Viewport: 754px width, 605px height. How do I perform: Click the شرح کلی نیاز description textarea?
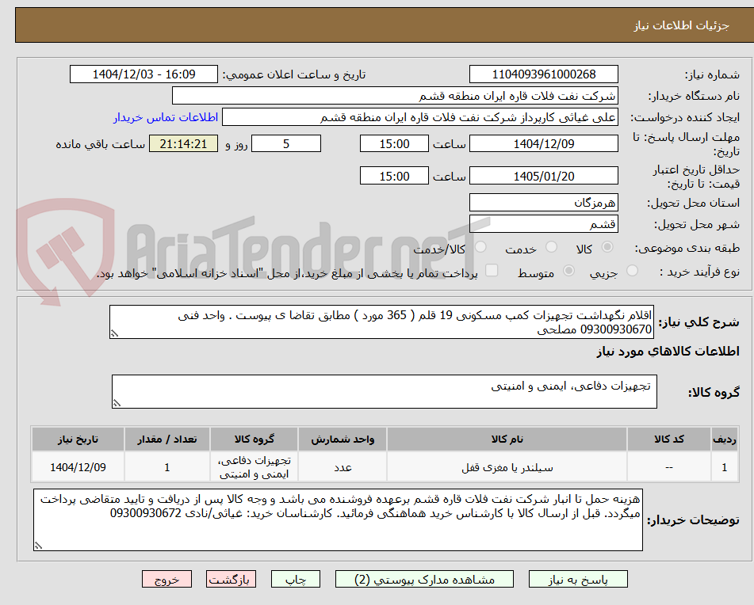381,322
